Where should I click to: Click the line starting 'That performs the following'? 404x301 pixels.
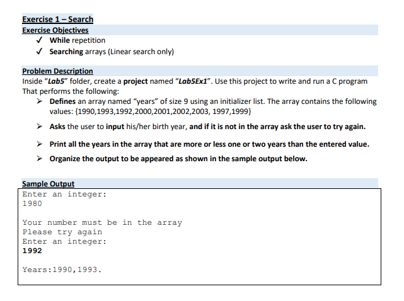(71, 91)
